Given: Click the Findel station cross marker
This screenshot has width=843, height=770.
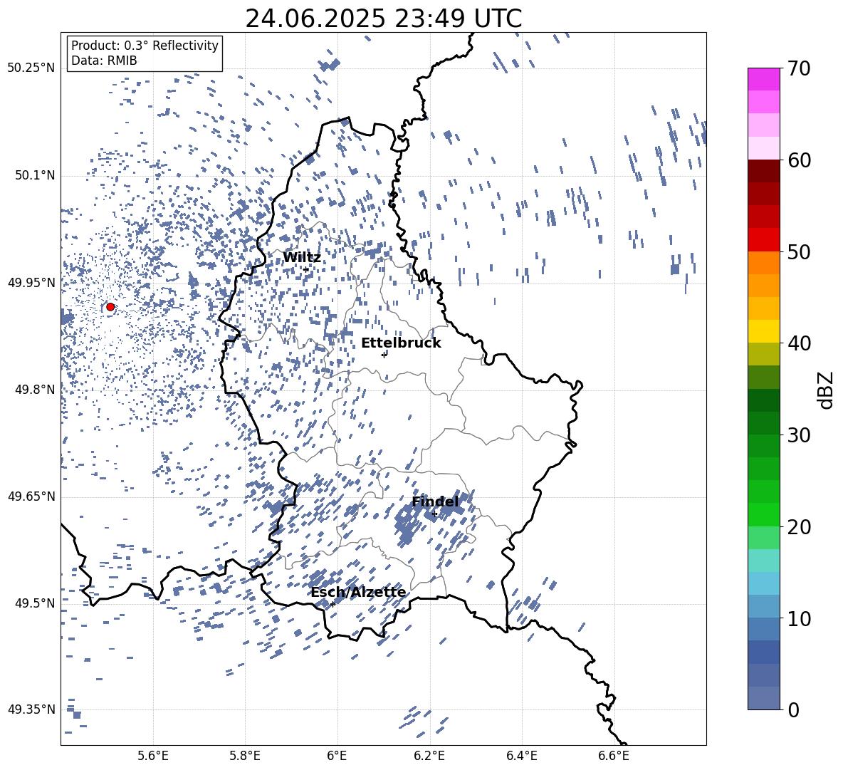Looking at the screenshot, I should (434, 514).
